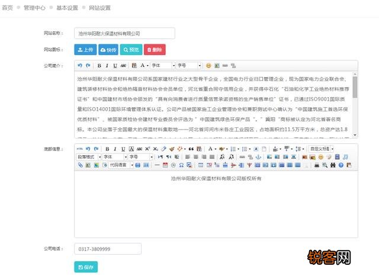The image size is (379, 276).
Task: Click the website name input field
Action: click(125, 33)
